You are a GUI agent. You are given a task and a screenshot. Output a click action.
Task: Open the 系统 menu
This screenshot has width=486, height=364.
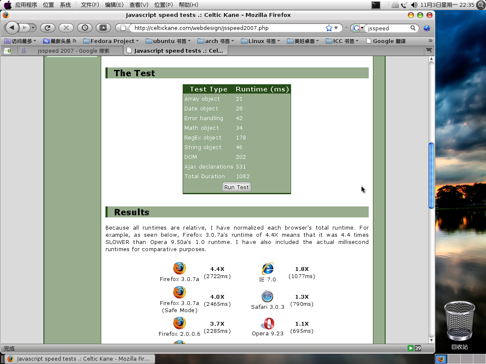point(65,5)
